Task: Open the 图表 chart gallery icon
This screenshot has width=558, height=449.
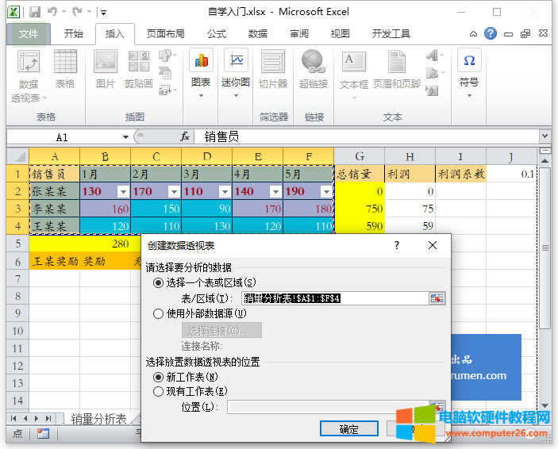Action: (201, 62)
